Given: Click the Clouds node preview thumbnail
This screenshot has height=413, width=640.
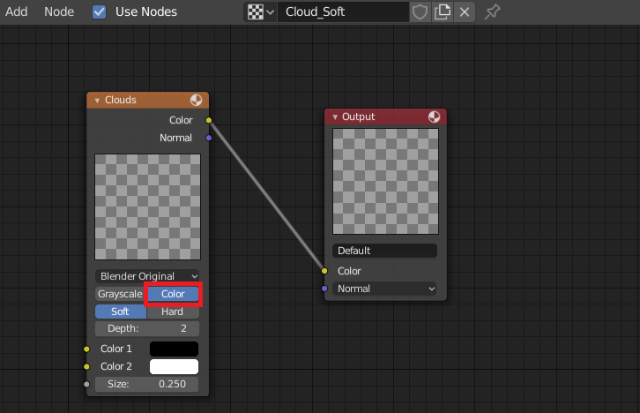Looking at the screenshot, I should pos(148,206).
